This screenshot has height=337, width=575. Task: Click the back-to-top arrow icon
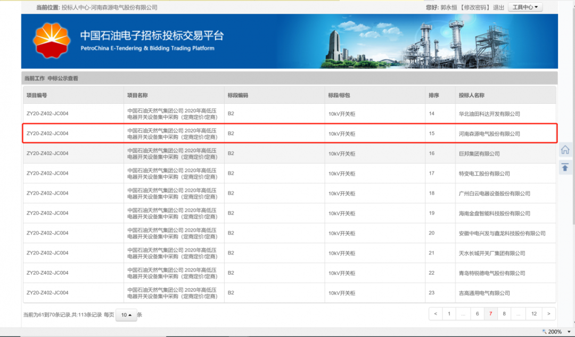565,167
